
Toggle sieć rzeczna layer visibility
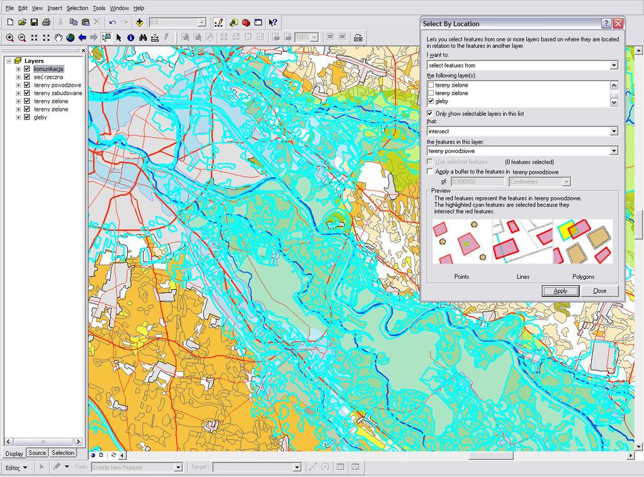click(x=27, y=77)
